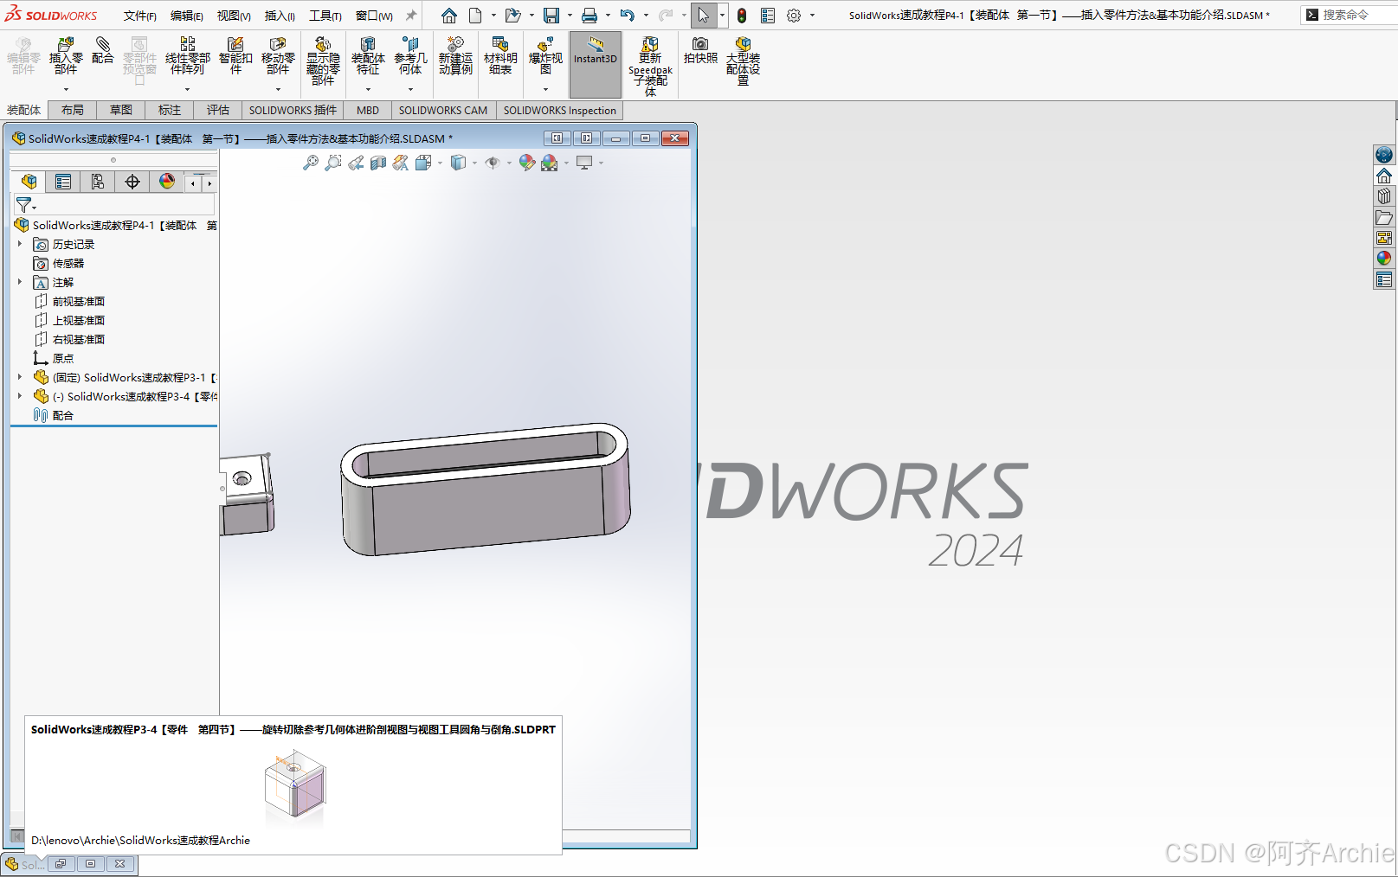Switch to PropertyManager tab in feature panel
Image resolution: width=1398 pixels, height=877 pixels.
pyautogui.click(x=63, y=182)
